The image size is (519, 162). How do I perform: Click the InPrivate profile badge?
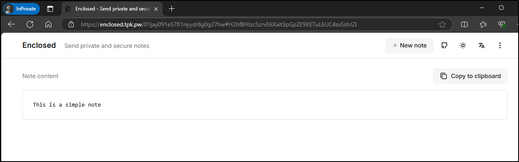[21, 8]
